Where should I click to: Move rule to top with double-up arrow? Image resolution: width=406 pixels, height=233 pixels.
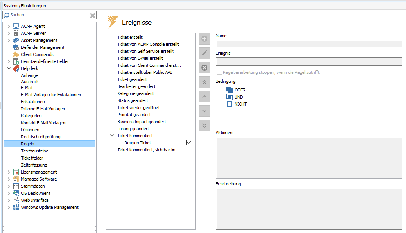204,82
